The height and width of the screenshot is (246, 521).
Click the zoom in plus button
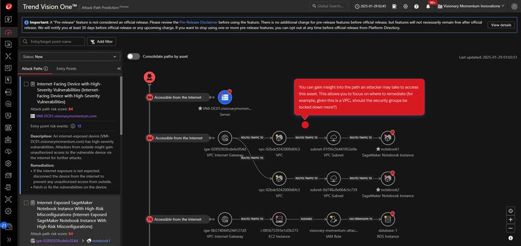pyautogui.click(x=510, y=219)
